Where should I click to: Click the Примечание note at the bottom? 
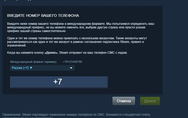click(76, 115)
